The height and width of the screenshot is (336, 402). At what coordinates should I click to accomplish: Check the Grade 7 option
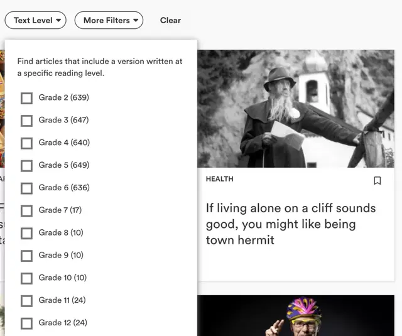26,210
